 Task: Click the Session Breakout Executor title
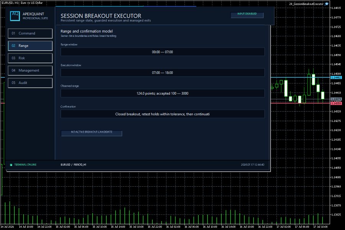(101, 16)
